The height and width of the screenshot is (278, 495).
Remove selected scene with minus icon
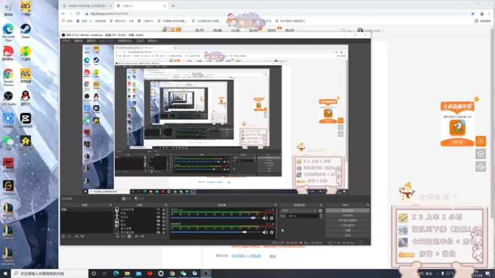tap(69, 236)
